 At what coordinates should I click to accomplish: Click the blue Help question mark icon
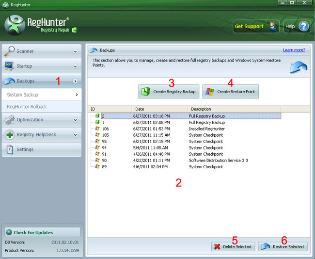pos(304,26)
